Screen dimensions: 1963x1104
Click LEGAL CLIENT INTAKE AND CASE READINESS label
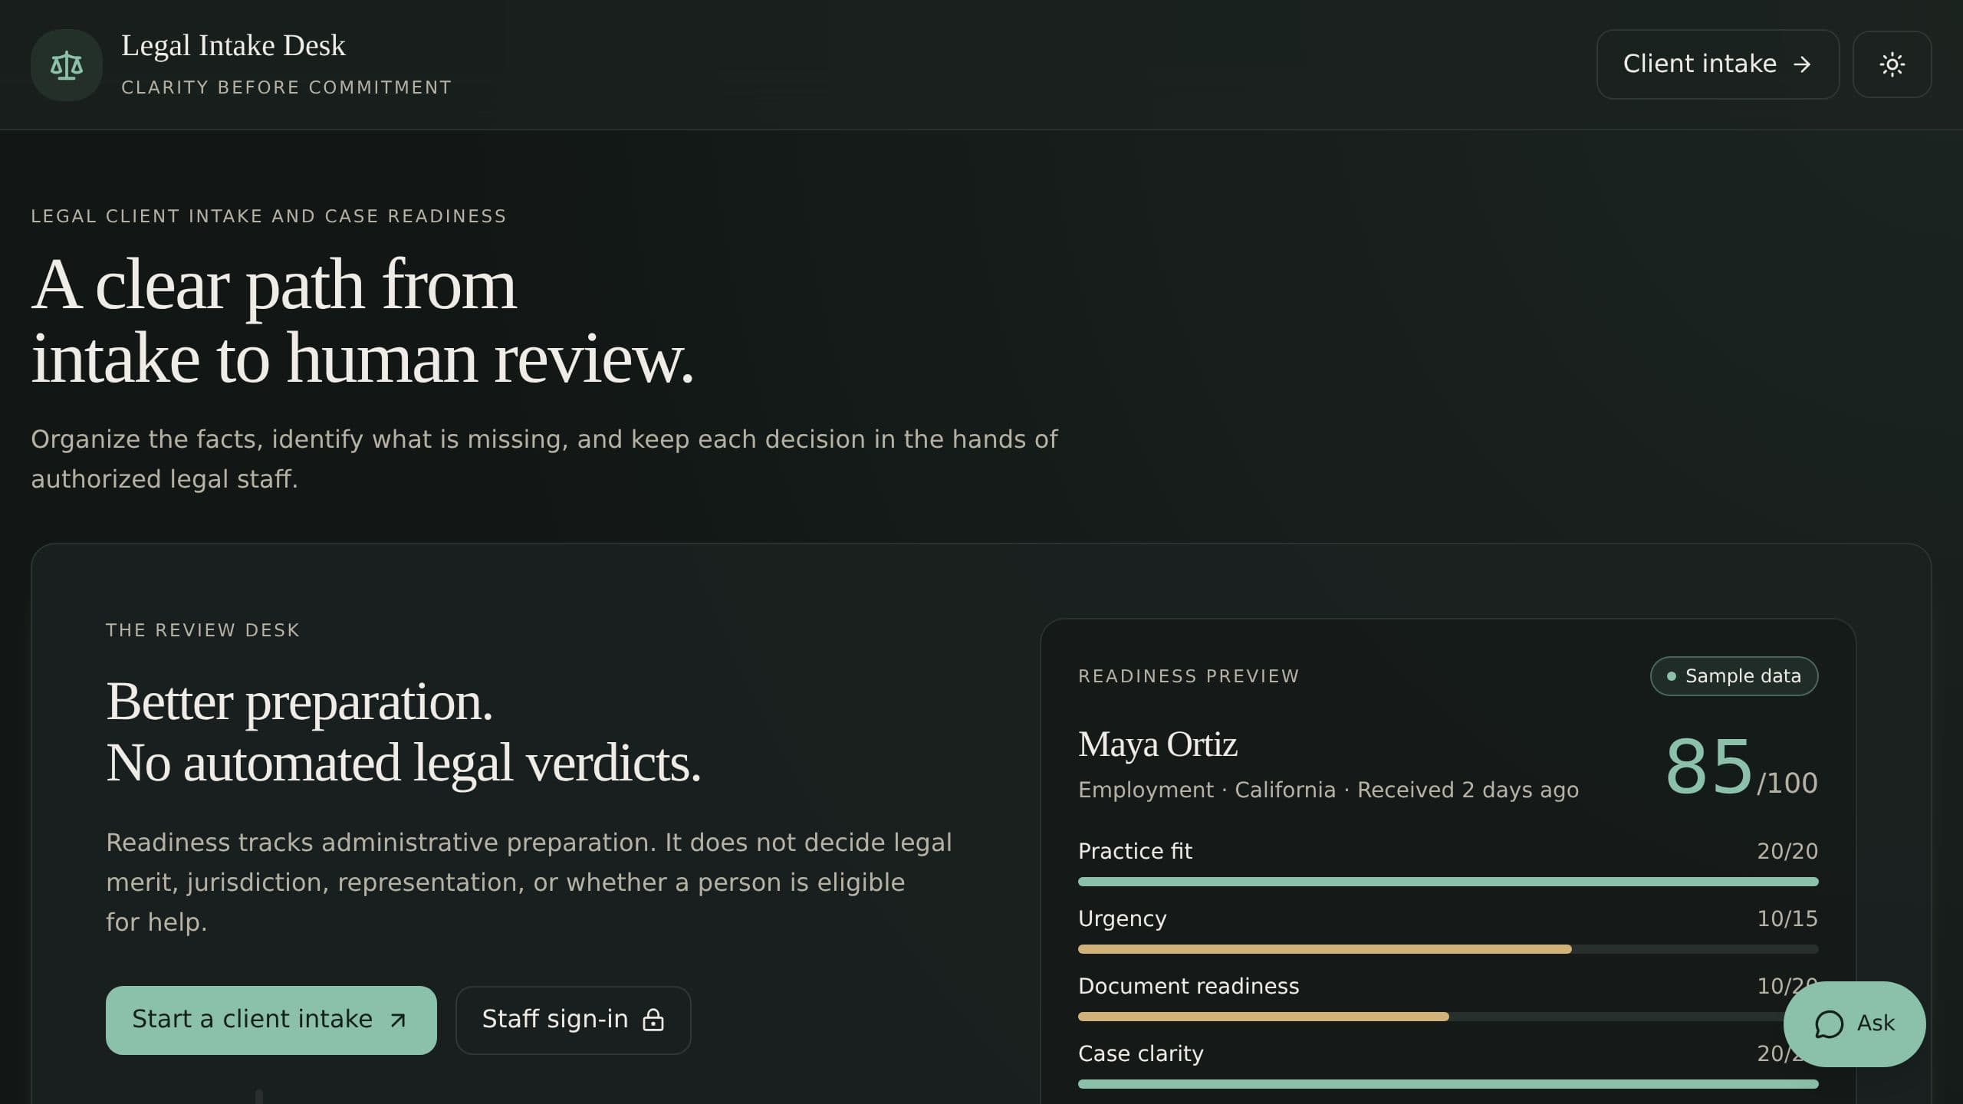tap(268, 216)
